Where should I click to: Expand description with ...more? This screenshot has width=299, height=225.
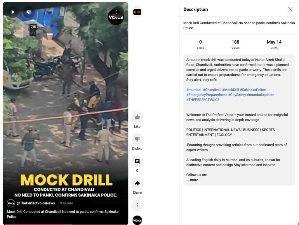tap(193, 180)
